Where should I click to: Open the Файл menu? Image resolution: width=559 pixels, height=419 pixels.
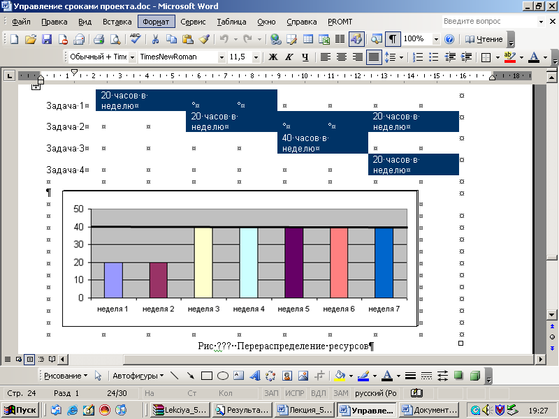(x=21, y=22)
